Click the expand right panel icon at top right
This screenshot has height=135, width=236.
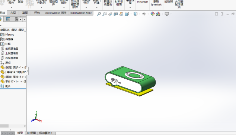(x=222, y=14)
